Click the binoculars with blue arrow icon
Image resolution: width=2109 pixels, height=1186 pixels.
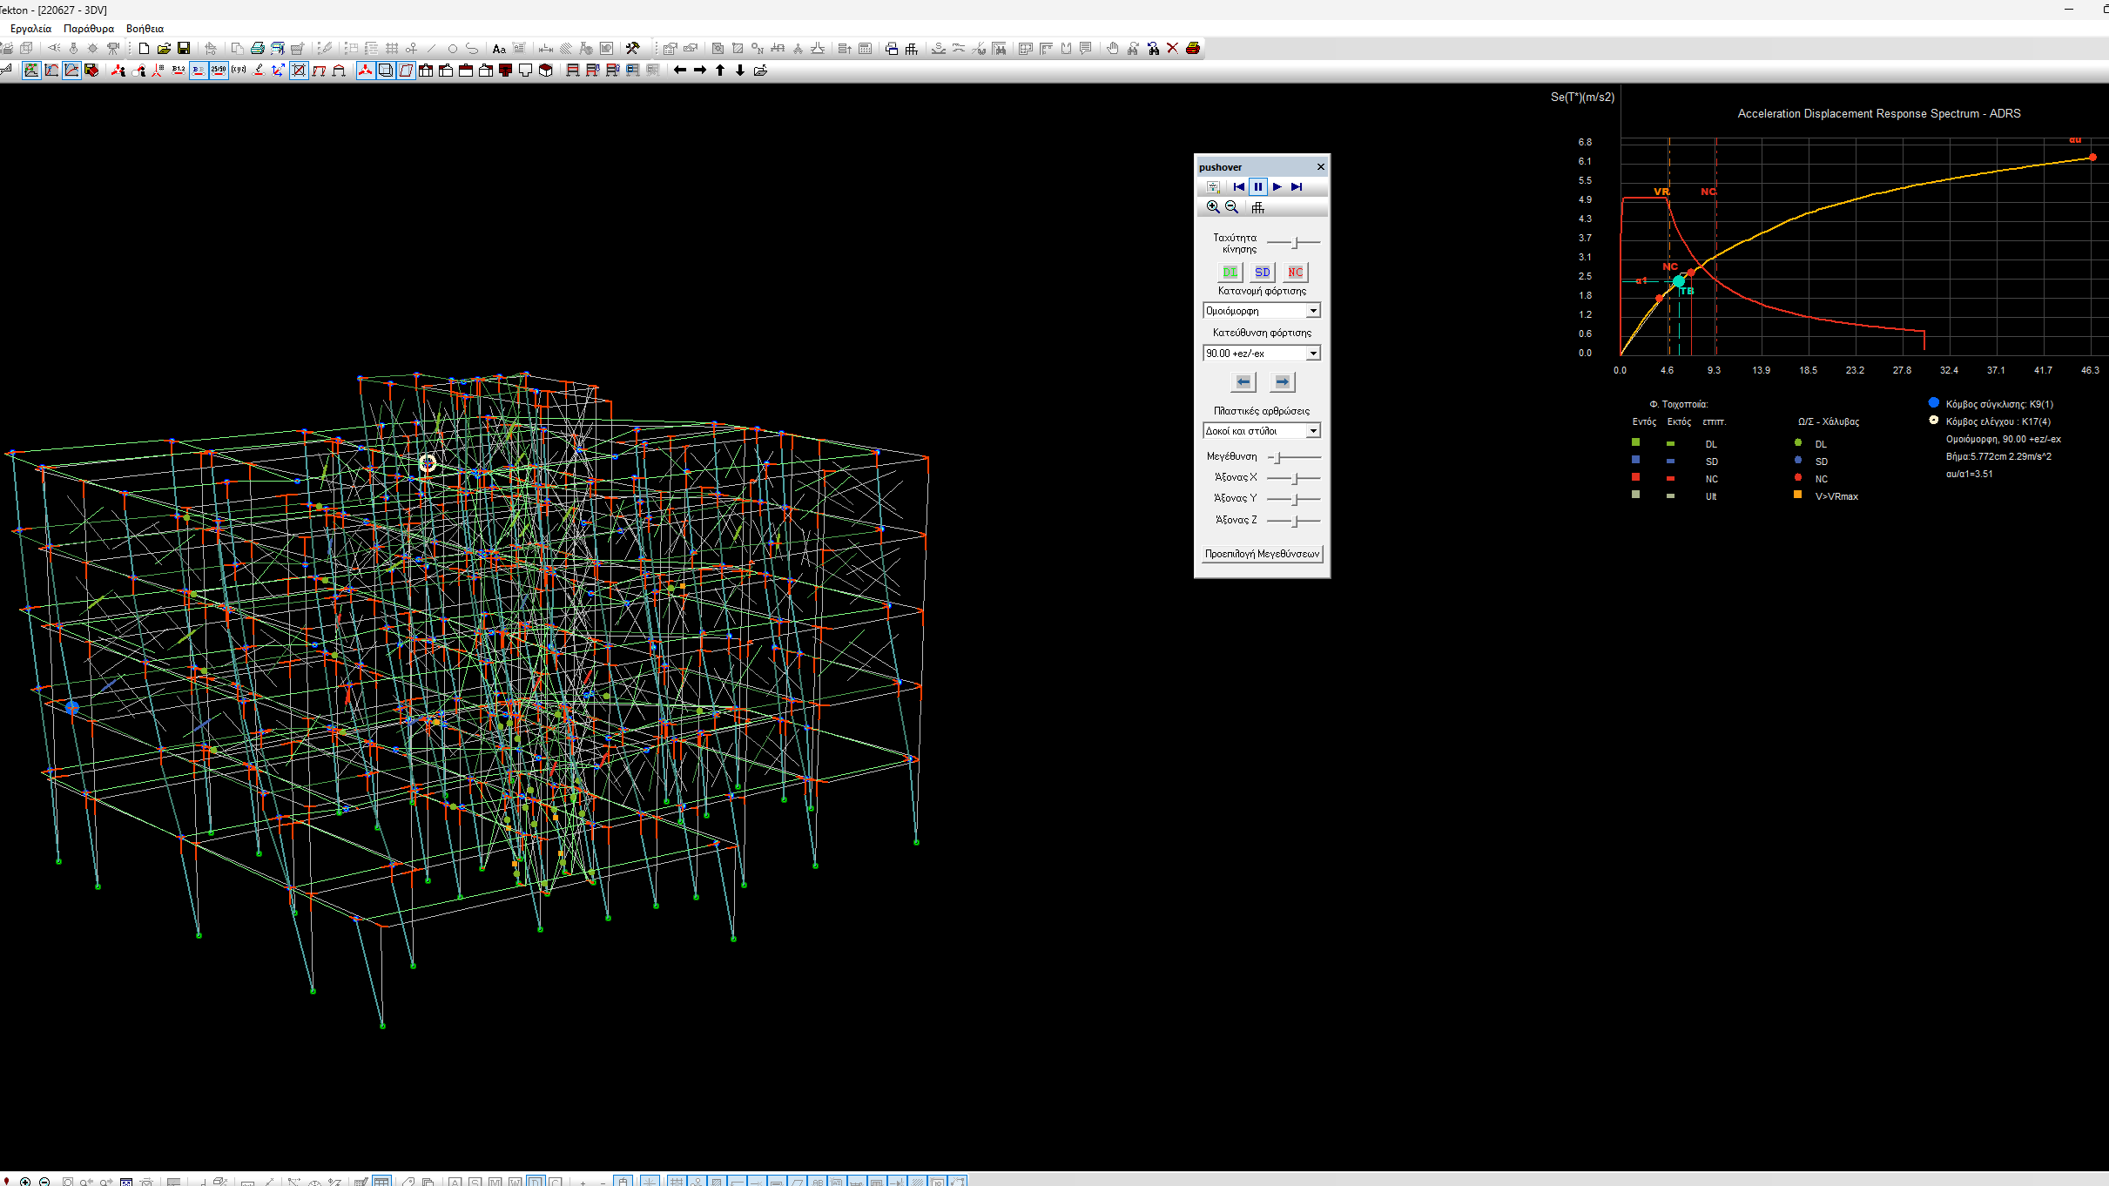pyautogui.click(x=1153, y=49)
